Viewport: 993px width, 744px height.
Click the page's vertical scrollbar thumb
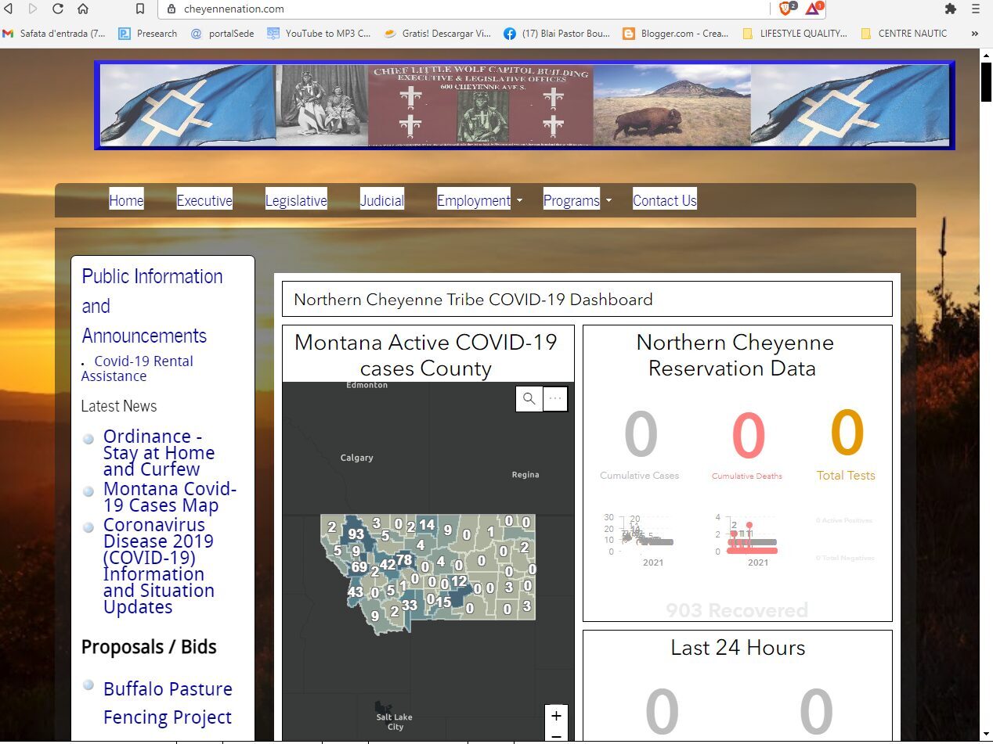(x=987, y=82)
